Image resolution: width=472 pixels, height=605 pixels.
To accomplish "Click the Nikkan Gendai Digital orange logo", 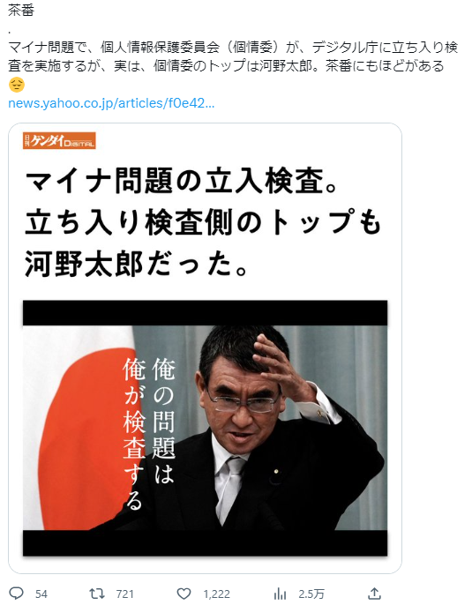I will tap(59, 140).
